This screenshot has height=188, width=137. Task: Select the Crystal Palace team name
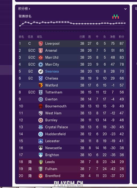point(56,127)
